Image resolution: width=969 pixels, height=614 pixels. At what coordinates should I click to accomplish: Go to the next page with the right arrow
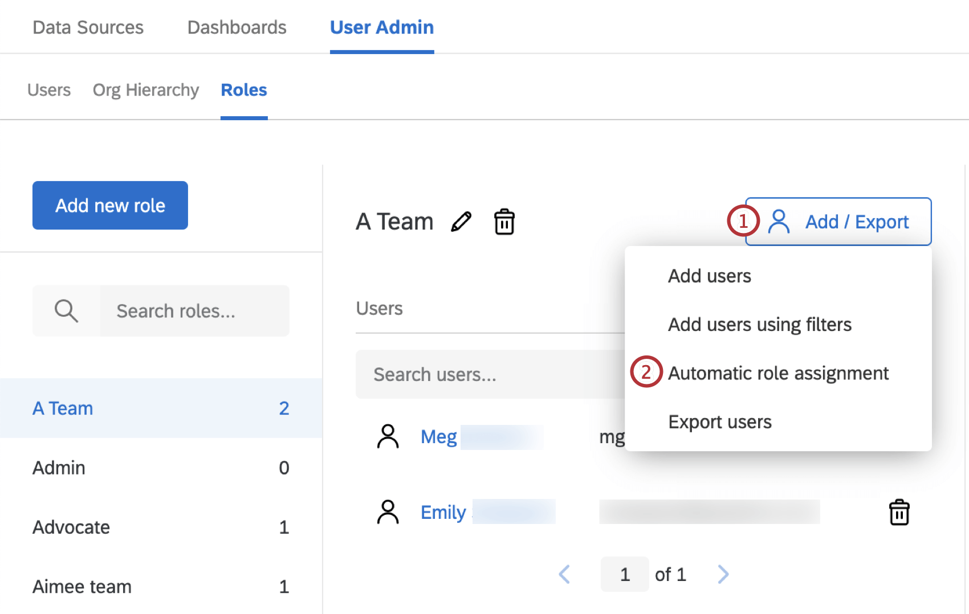point(723,574)
